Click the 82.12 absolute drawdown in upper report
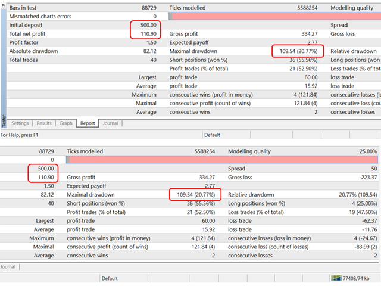381x286 pixels. [x=150, y=51]
